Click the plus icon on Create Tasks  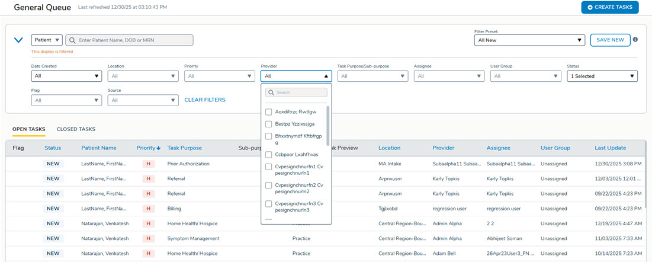coord(590,7)
